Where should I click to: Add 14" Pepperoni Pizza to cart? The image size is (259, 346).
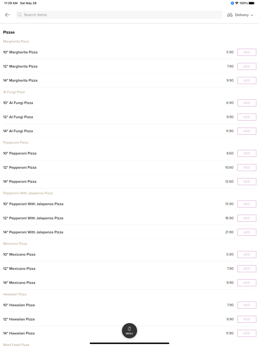247,182
